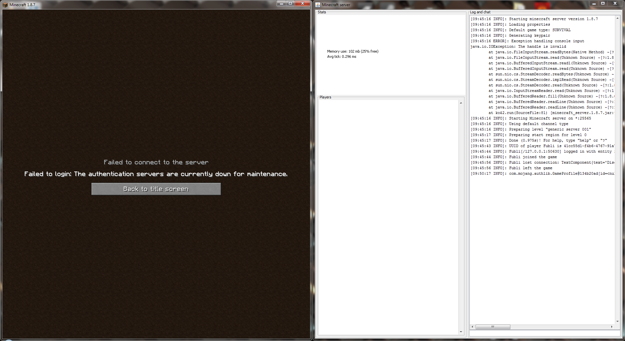
Task: Click the Players list scroll-down arrow
Action: [x=461, y=332]
